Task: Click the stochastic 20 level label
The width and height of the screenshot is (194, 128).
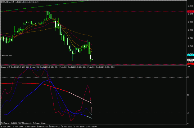Action: [188, 113]
